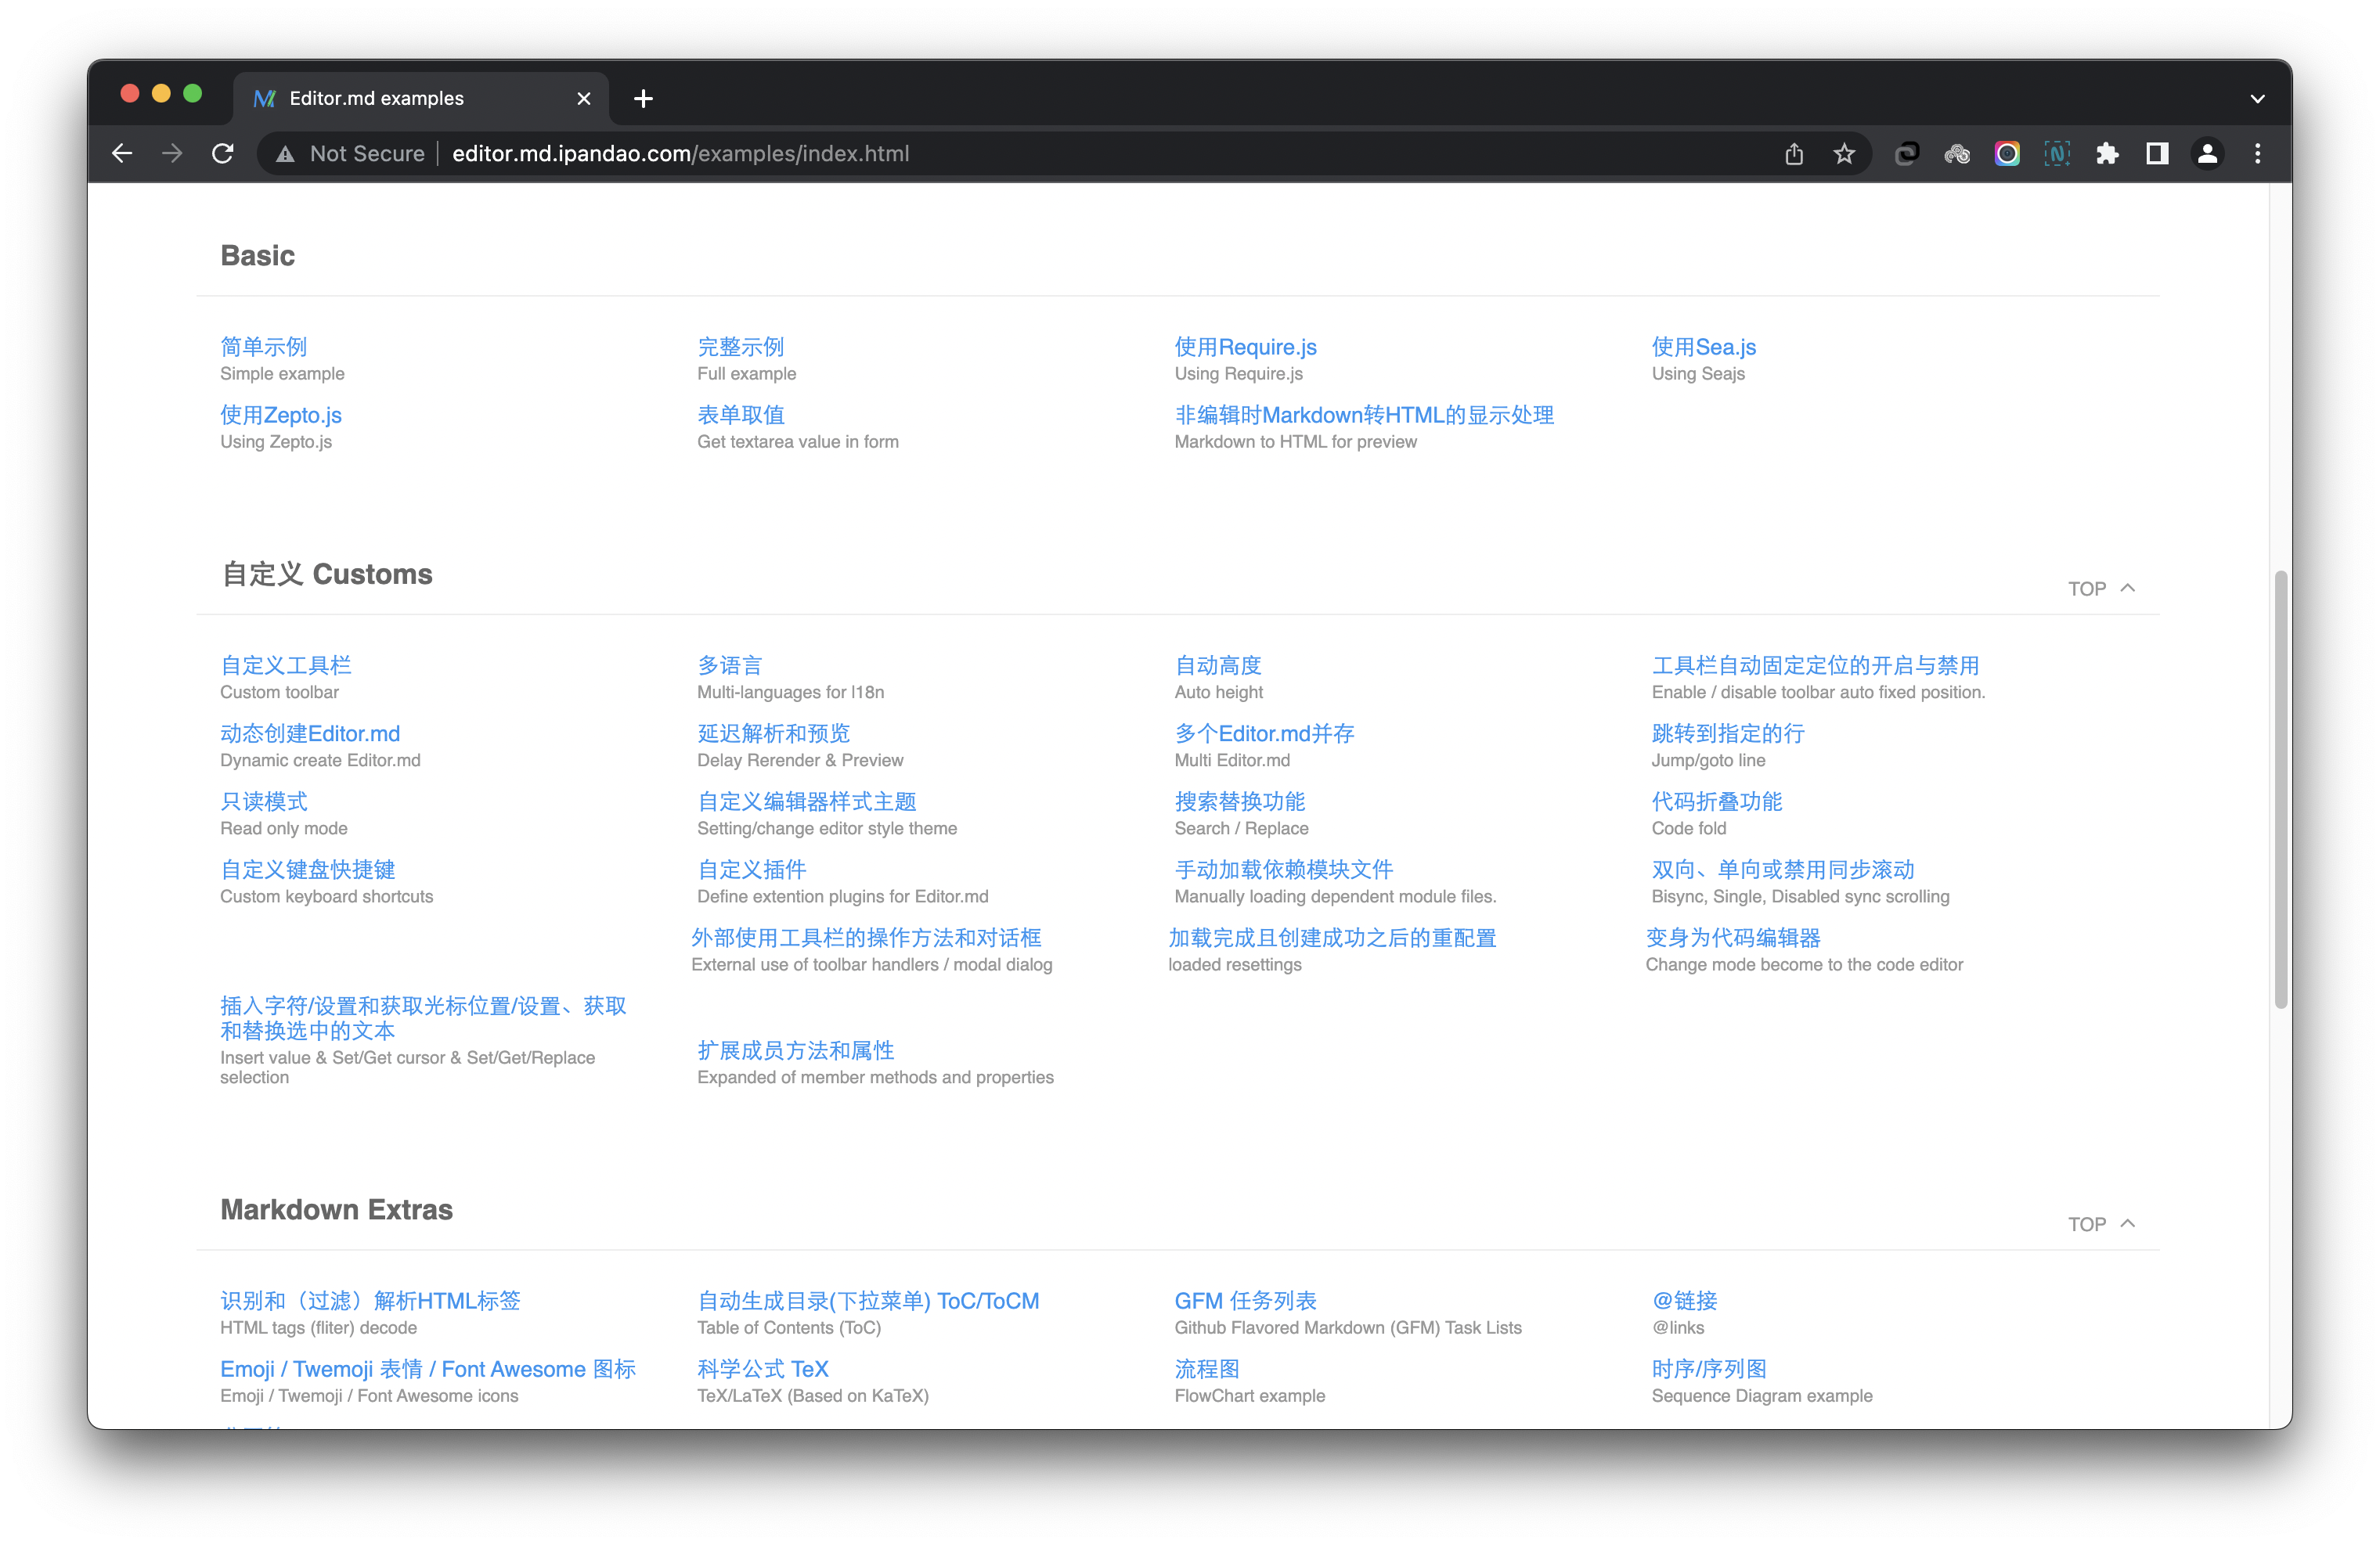
Task: Open 识别和（过滤）解析HTML标签 link
Action: point(370,1300)
